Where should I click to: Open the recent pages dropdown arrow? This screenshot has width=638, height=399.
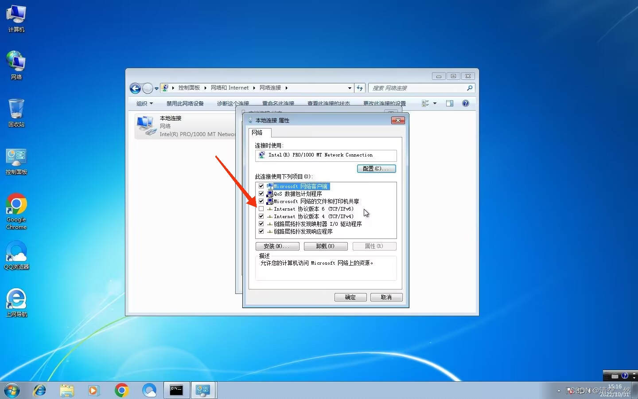[156, 89]
